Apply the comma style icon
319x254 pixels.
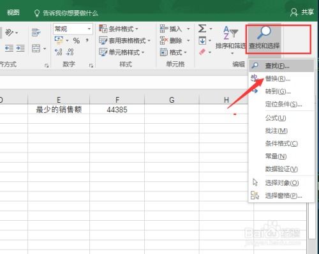87,40
